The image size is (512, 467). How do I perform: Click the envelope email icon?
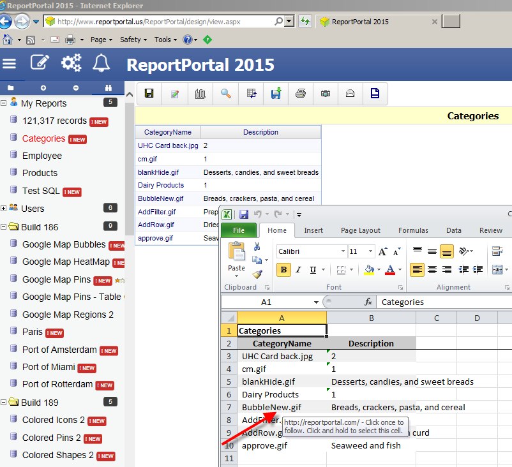click(x=350, y=94)
